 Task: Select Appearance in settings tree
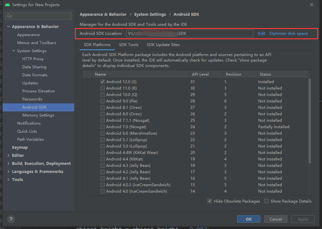[28, 35]
